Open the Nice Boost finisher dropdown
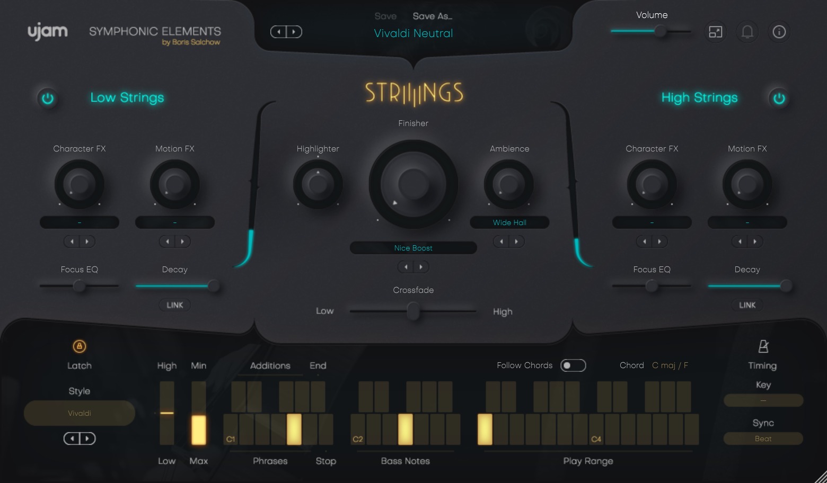 pyautogui.click(x=413, y=248)
